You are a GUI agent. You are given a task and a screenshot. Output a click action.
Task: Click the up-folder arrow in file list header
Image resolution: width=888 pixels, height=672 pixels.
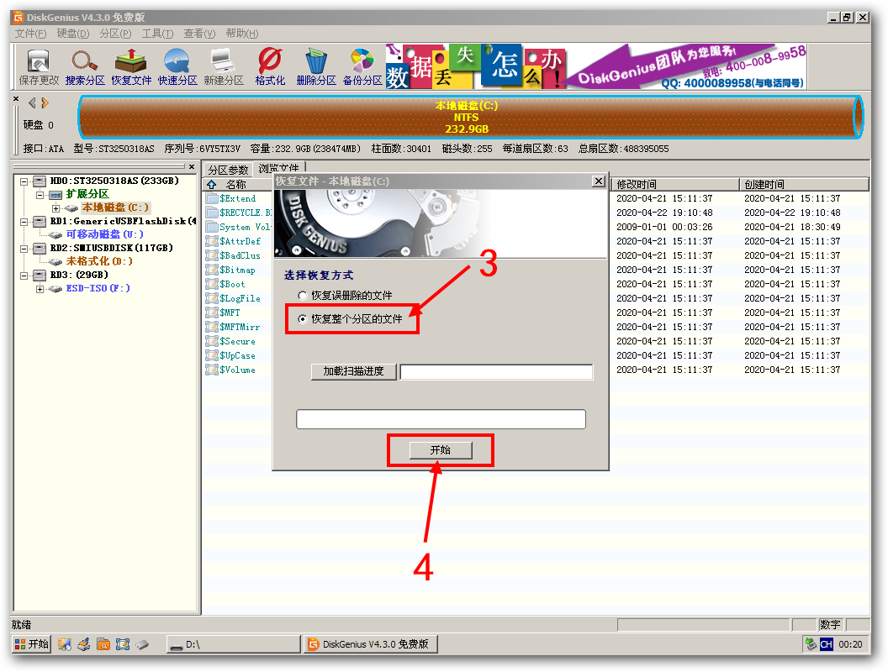tap(212, 185)
